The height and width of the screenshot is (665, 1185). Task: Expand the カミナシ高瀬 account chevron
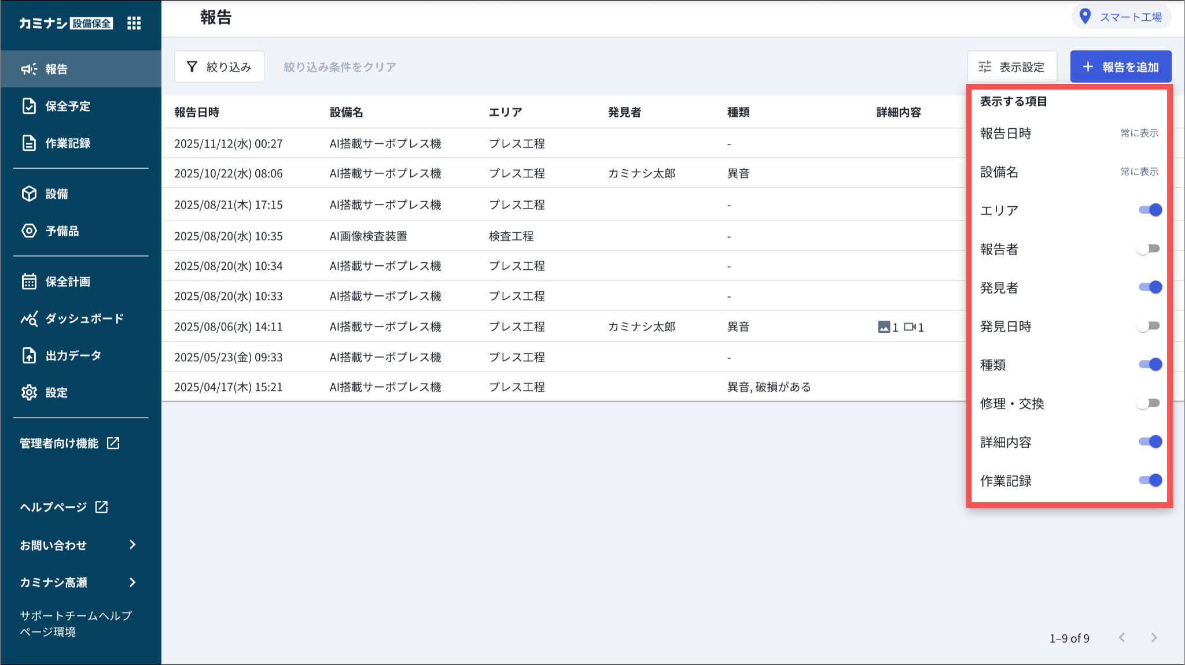133,582
